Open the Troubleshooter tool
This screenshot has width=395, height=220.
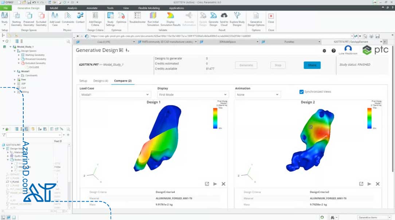tap(137, 18)
